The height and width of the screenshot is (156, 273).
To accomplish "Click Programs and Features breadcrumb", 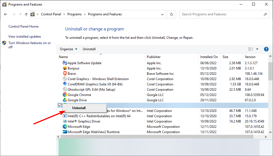I will coord(105,14).
